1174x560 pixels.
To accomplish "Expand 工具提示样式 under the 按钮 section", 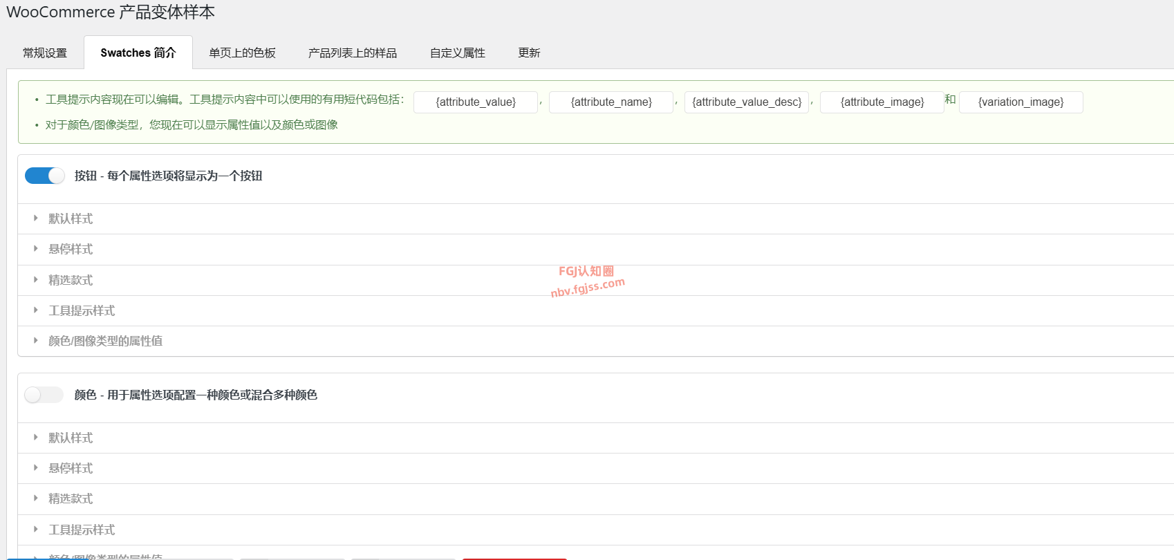I will (x=82, y=311).
